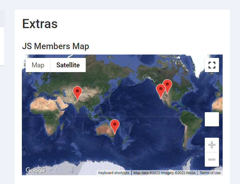Click the white panel at the left edge
This screenshot has height=184, width=240.
pyautogui.click(x=2, y=46)
